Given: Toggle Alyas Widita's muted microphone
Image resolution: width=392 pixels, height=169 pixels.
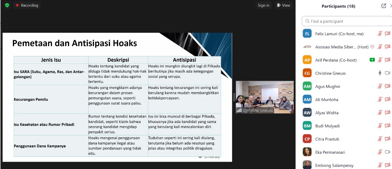Looking at the screenshot, I should tap(380, 113).
